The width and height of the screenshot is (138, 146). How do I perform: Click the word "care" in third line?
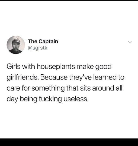[13, 88]
